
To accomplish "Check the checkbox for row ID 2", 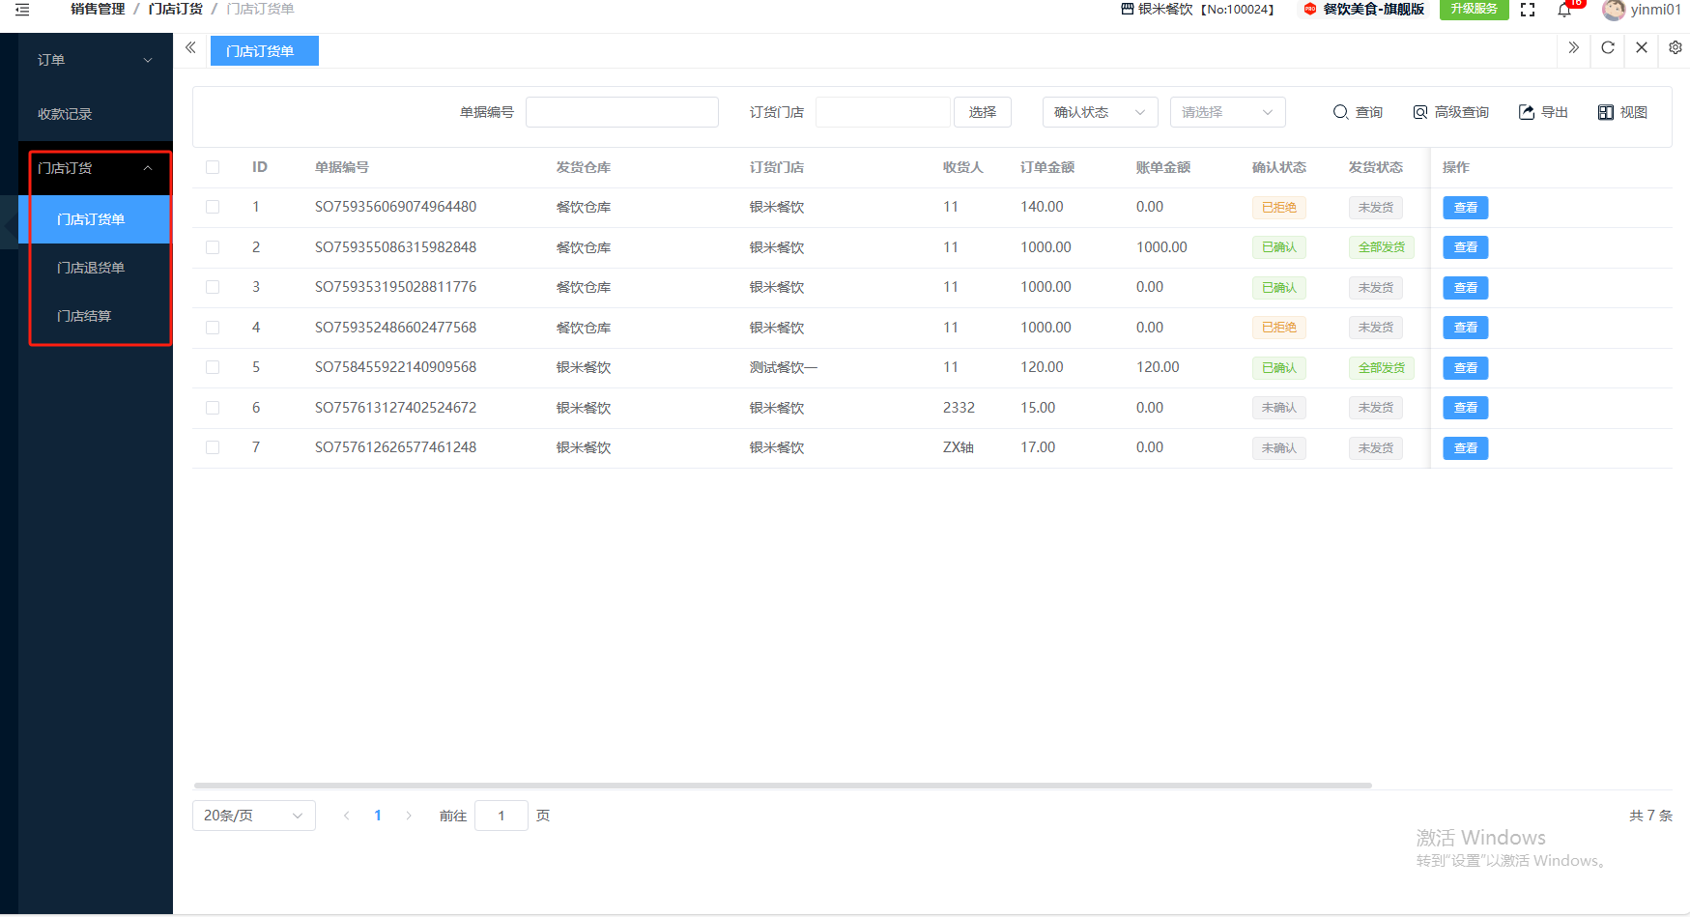I will 213,247.
